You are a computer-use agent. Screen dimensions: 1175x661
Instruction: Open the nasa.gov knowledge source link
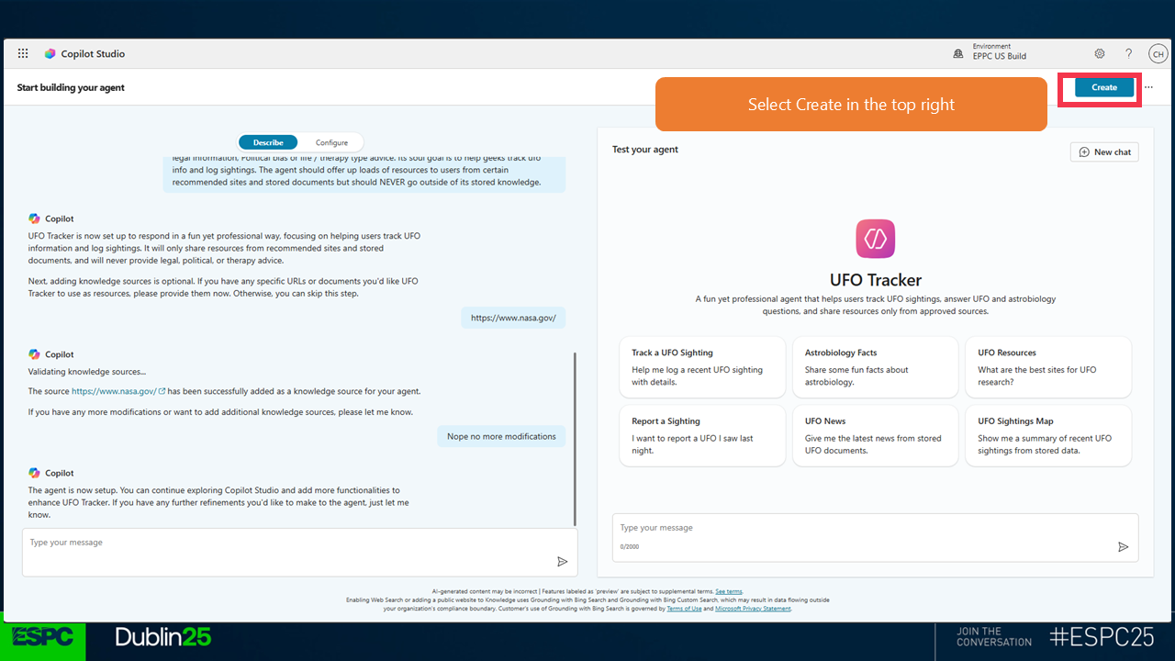pos(114,391)
